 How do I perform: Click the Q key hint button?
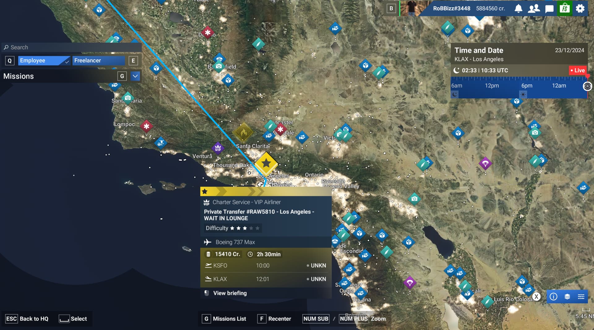click(10, 61)
